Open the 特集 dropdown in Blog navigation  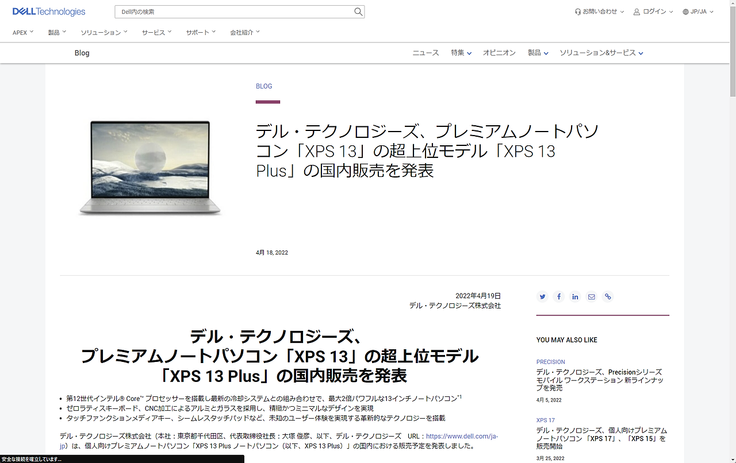pos(461,52)
